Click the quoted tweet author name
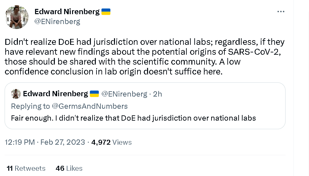This screenshot has width=309, height=176. pos(56,94)
